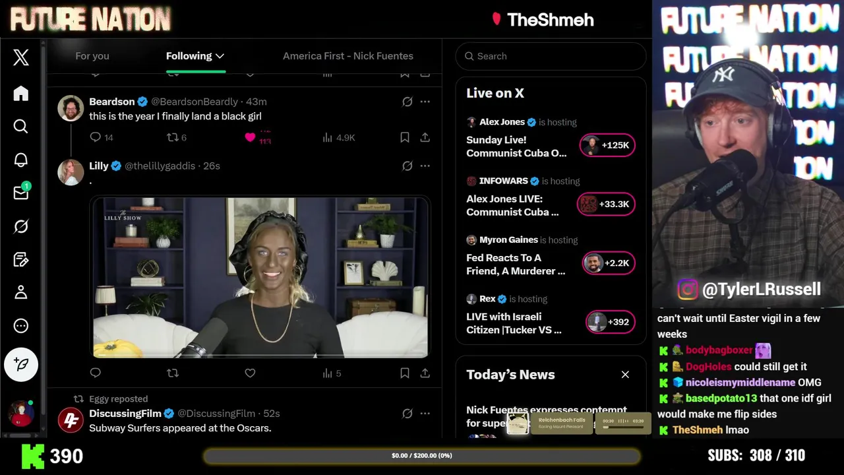
Task: Open Messages envelope icon
Action: (21, 193)
